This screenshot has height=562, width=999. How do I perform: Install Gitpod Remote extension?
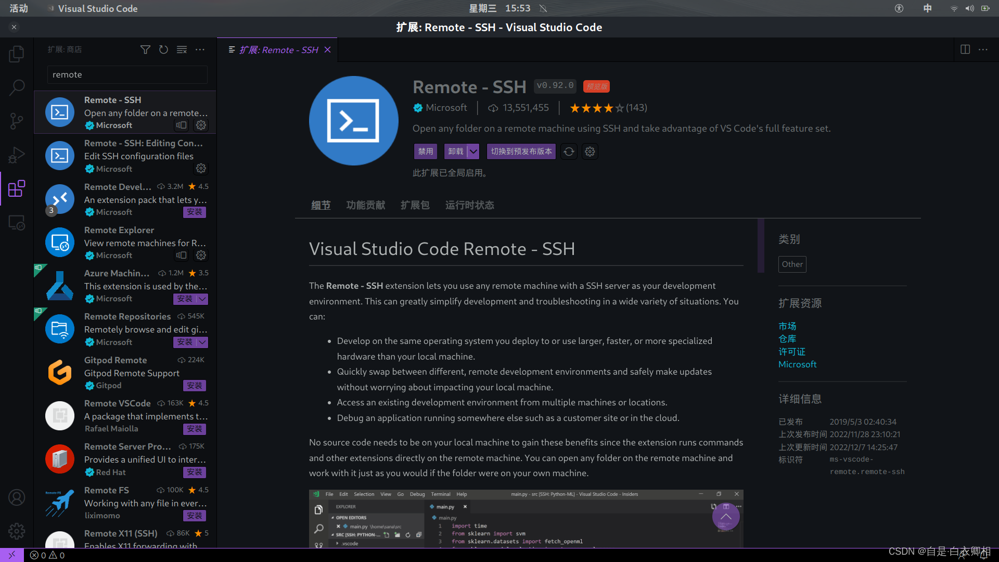click(195, 386)
